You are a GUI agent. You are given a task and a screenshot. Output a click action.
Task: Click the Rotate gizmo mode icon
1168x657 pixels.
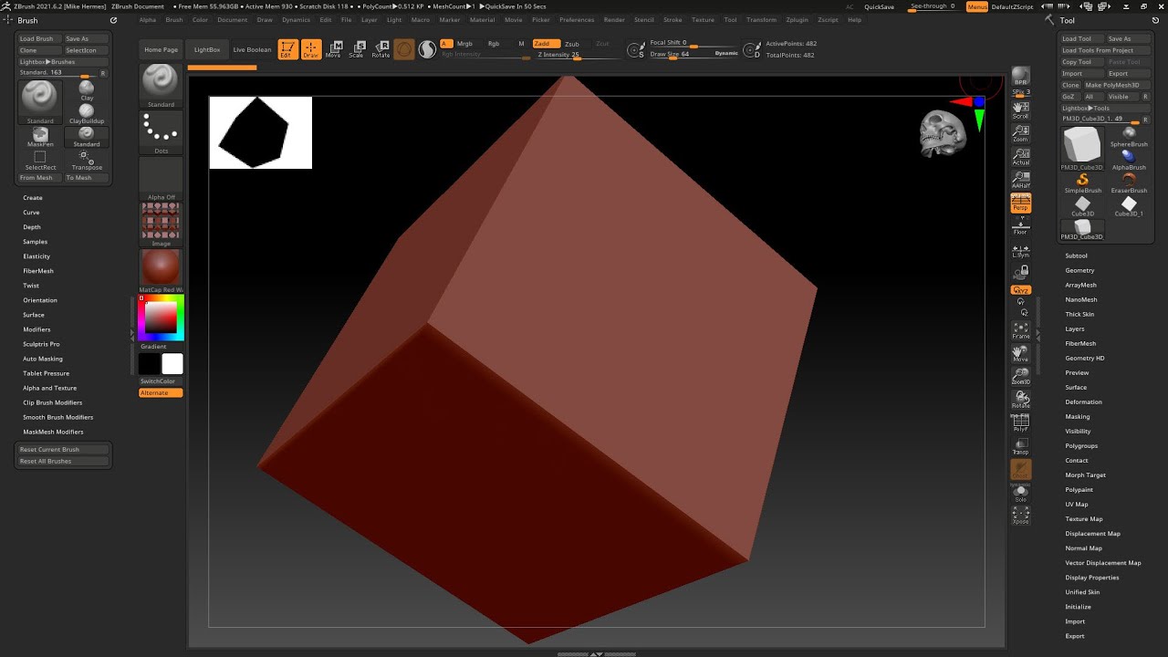[381, 49]
